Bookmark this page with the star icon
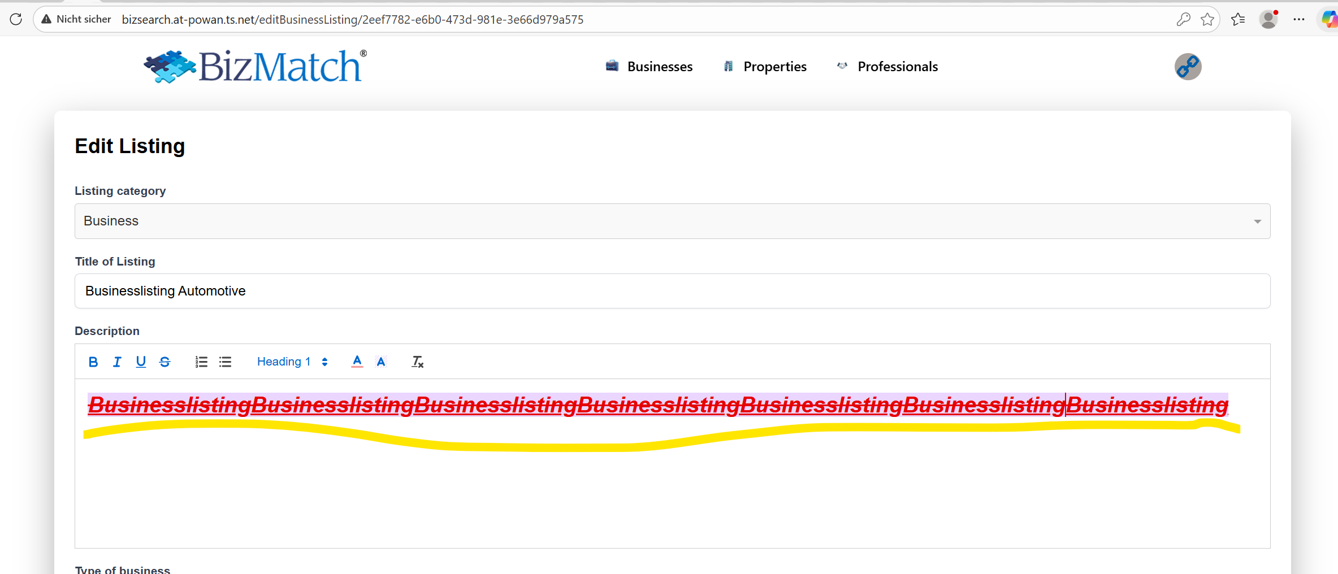This screenshot has width=1338, height=574. [1207, 19]
